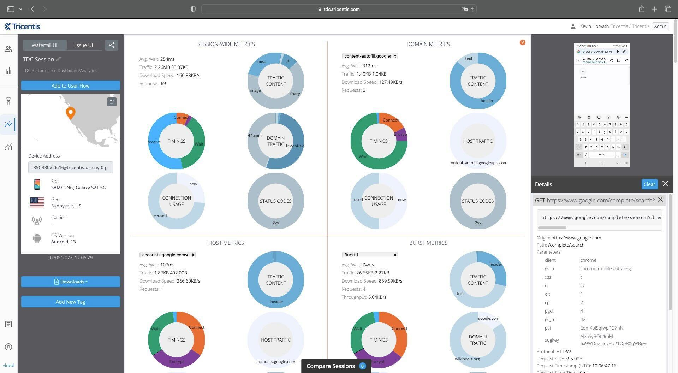The width and height of the screenshot is (678, 373).
Task: Switch to Waterfall UI view
Action: tap(44, 45)
